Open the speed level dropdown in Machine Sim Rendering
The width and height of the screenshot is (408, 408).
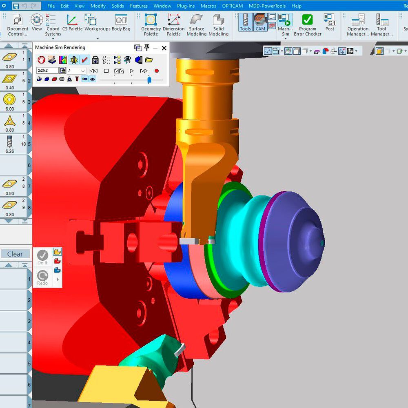82,71
